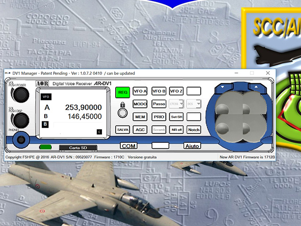Click the large tuning dial
Screen dimensions: 301x226
coord(241,117)
